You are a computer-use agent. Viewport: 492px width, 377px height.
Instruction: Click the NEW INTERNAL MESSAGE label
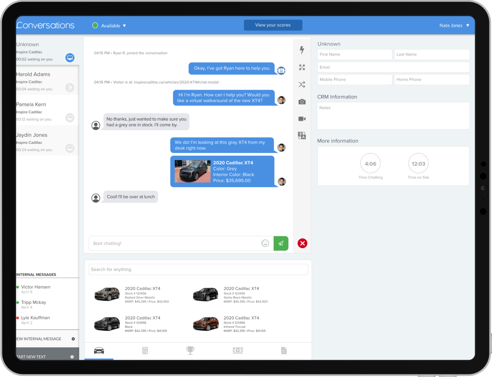pos(39,339)
